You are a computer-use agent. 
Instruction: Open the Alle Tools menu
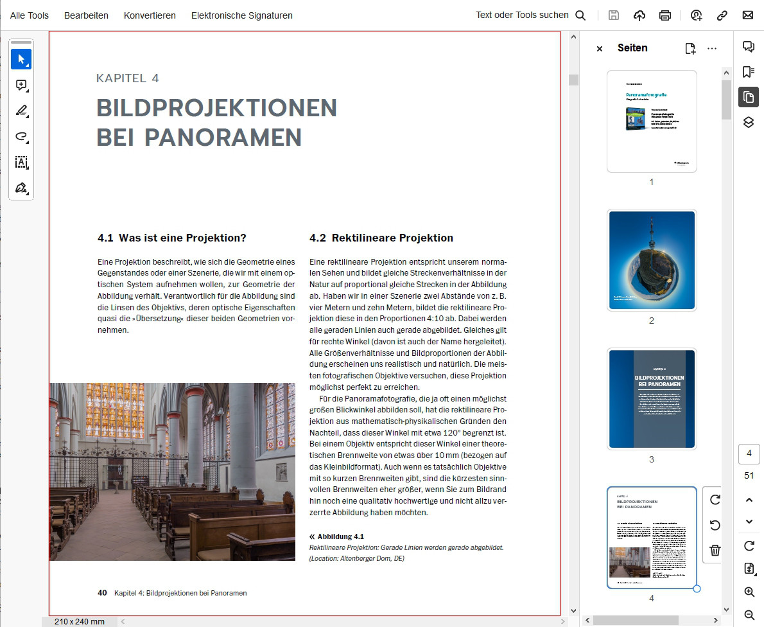pos(30,15)
